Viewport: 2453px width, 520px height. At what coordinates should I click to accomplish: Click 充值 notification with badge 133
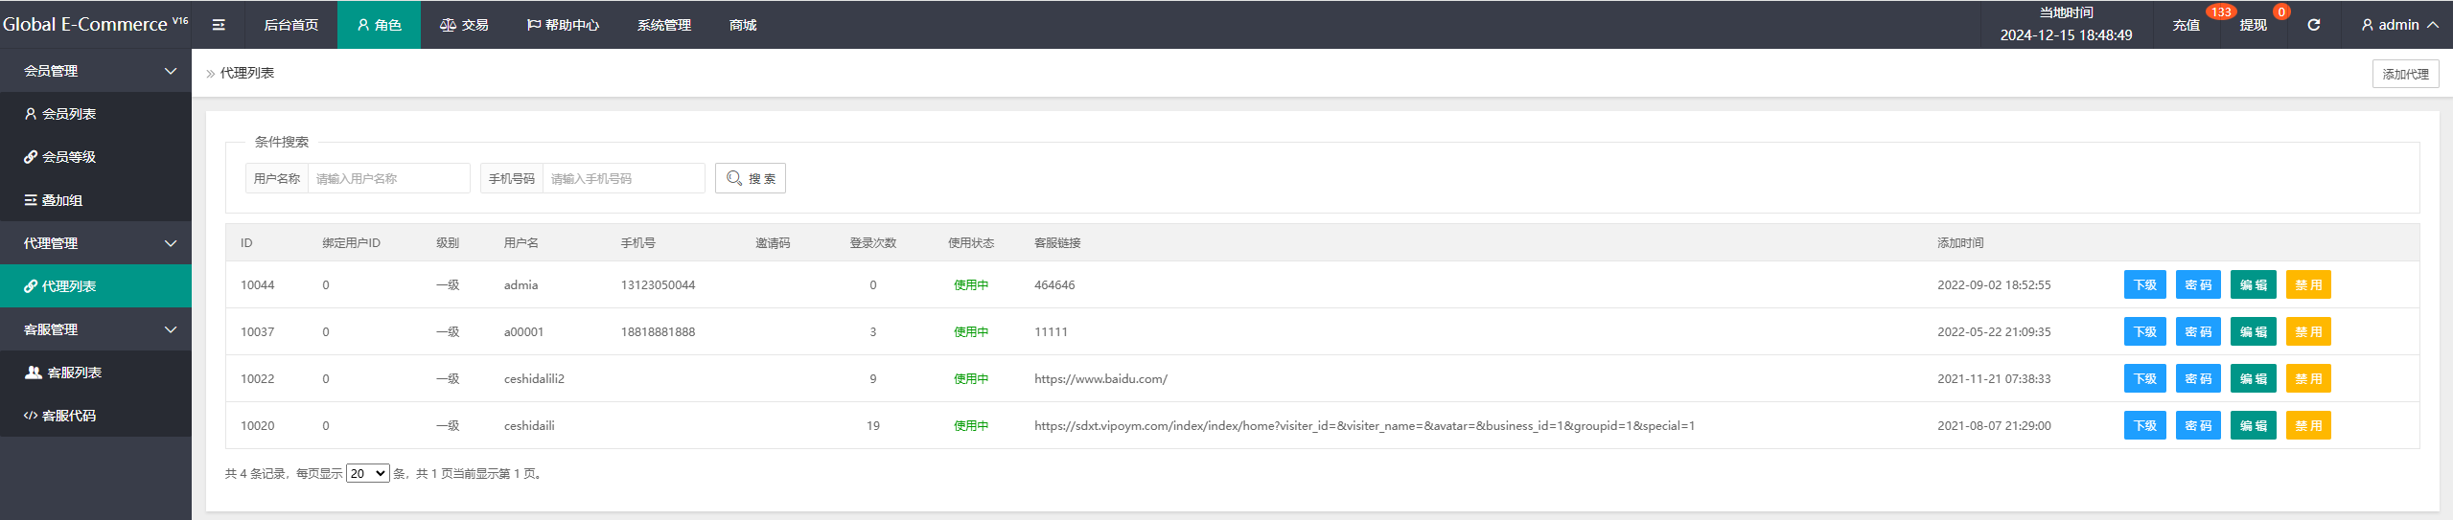[x=2186, y=25]
